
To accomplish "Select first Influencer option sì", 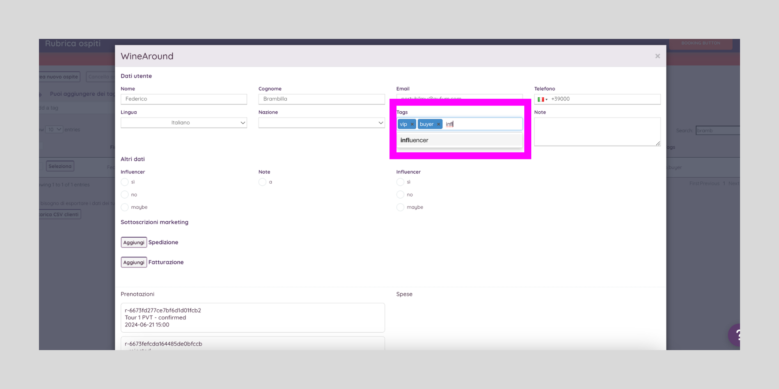I will pyautogui.click(x=125, y=182).
